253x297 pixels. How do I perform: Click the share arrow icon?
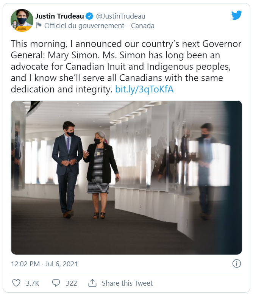(92, 283)
